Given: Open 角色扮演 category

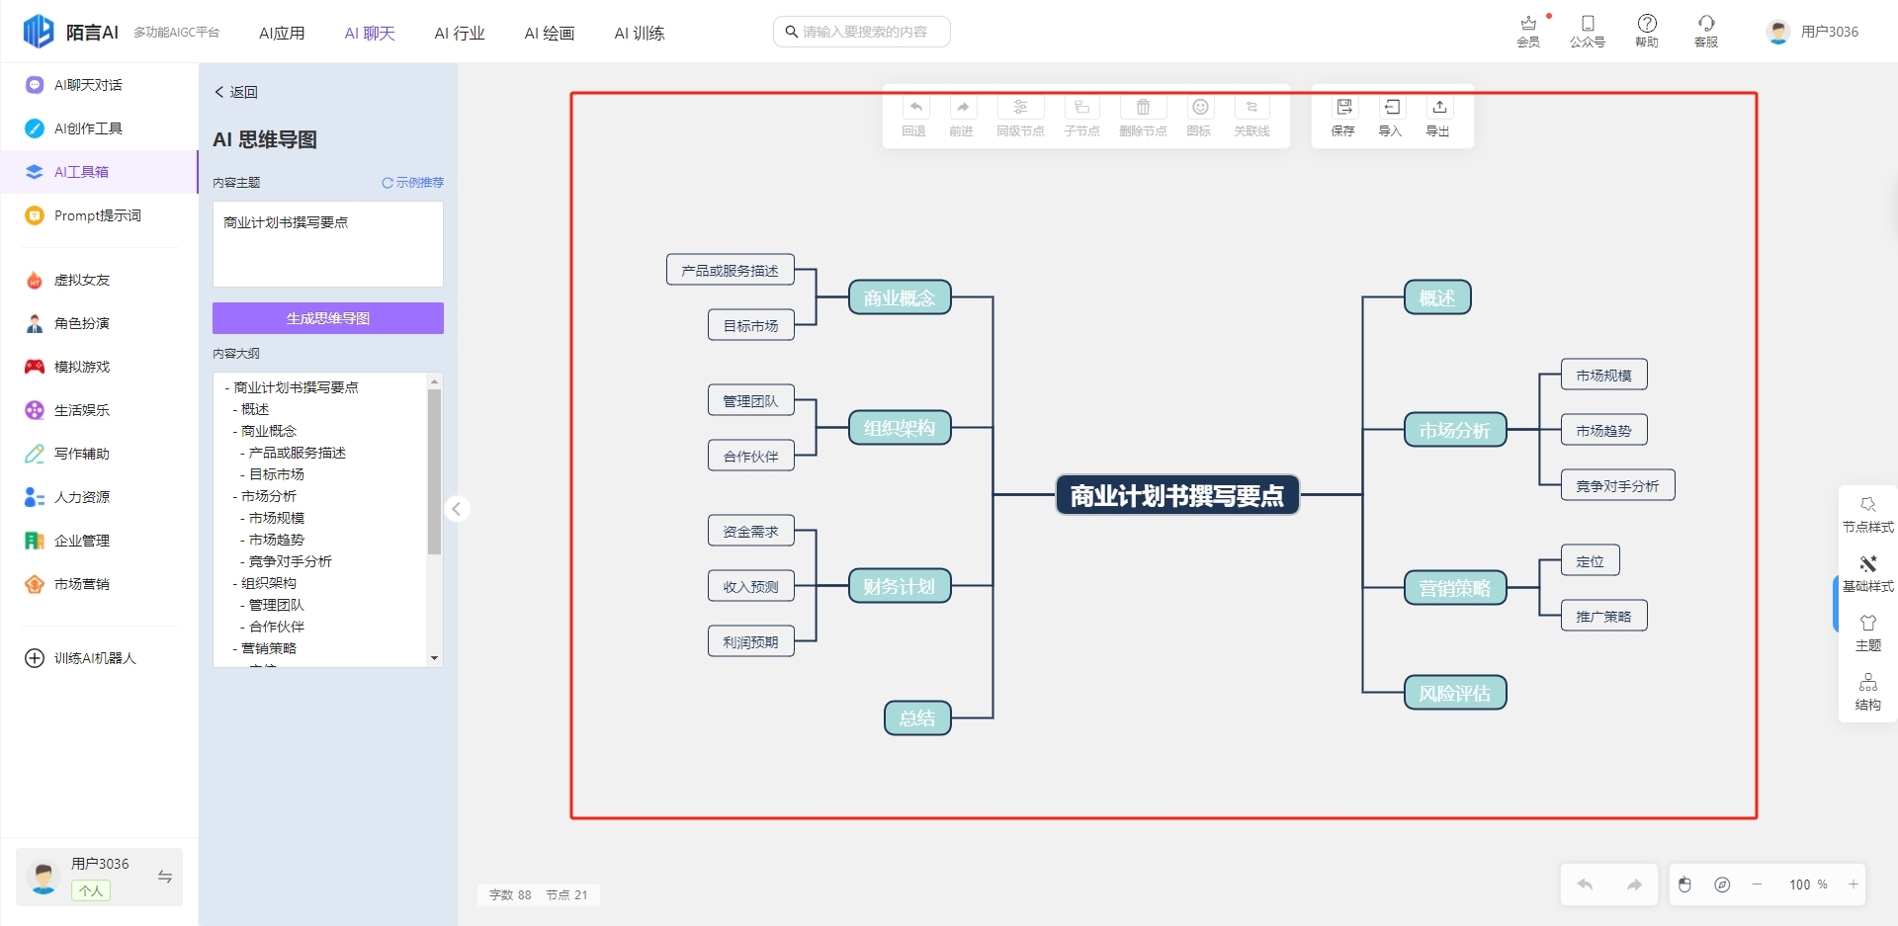Looking at the screenshot, I should 99,323.
